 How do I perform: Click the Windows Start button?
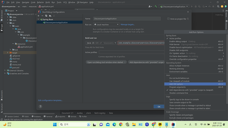click(55, 125)
